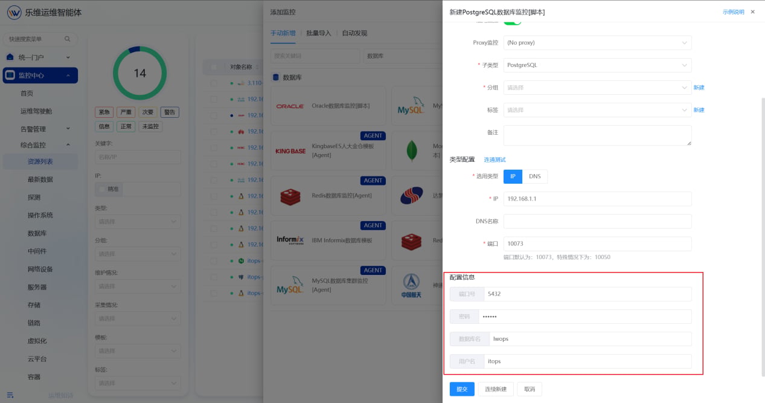Open the 模板 filter dropdown
Viewport: 765px width, 403px height.
138,351
